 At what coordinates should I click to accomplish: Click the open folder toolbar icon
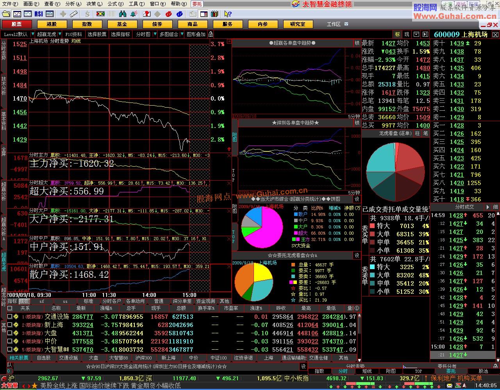coord(6,14)
